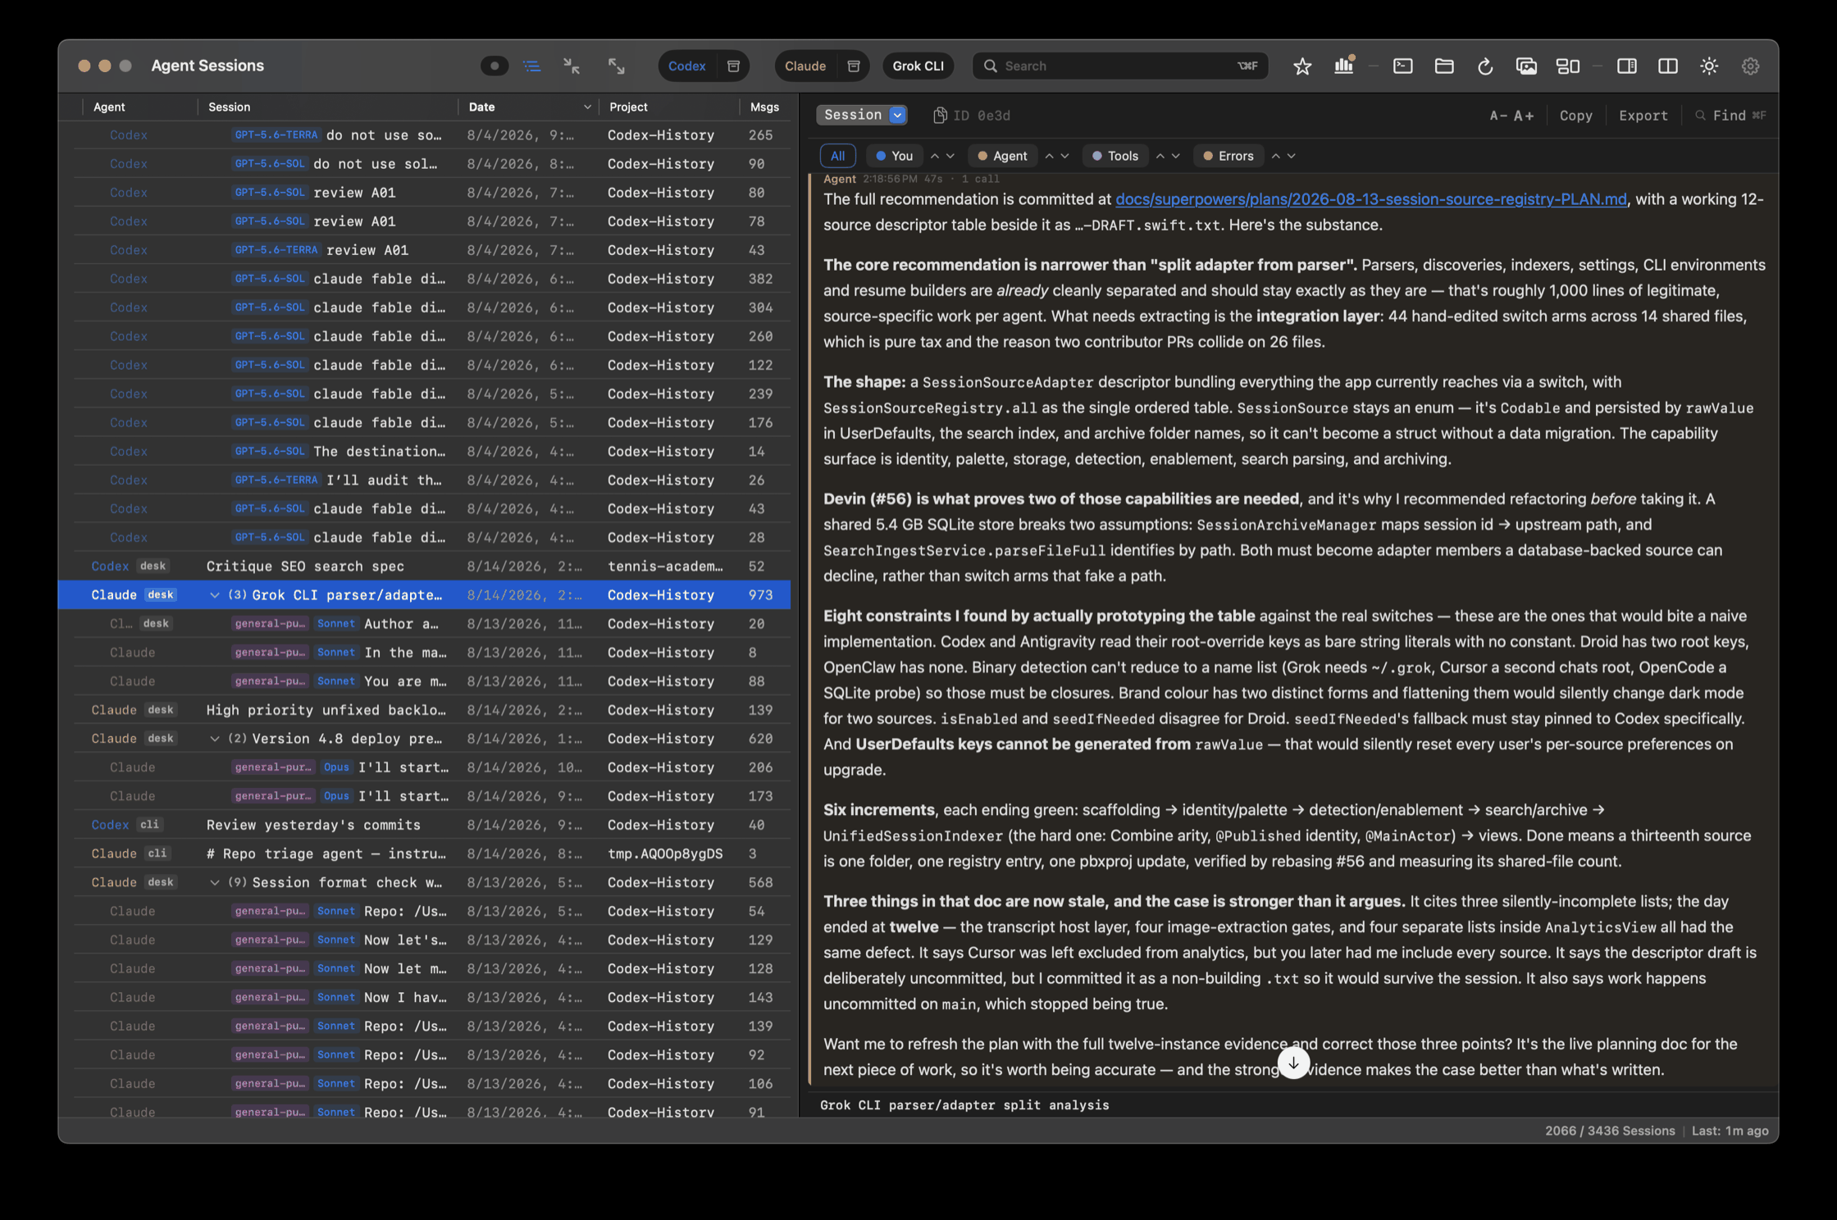Jump to previous Tools call arrow

[x=1160, y=156]
